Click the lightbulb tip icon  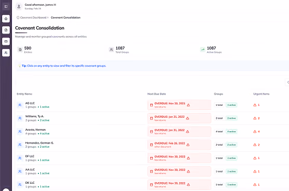click(x=20, y=66)
